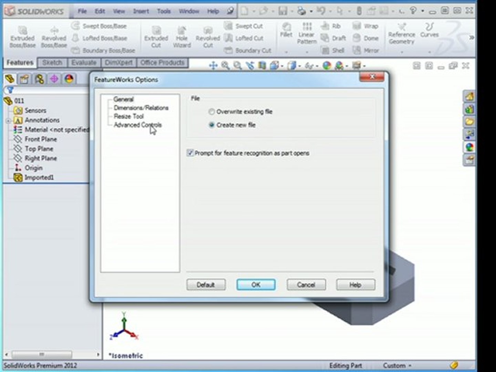Click the Default button
Screen dimensions: 496x372
[x=206, y=285]
